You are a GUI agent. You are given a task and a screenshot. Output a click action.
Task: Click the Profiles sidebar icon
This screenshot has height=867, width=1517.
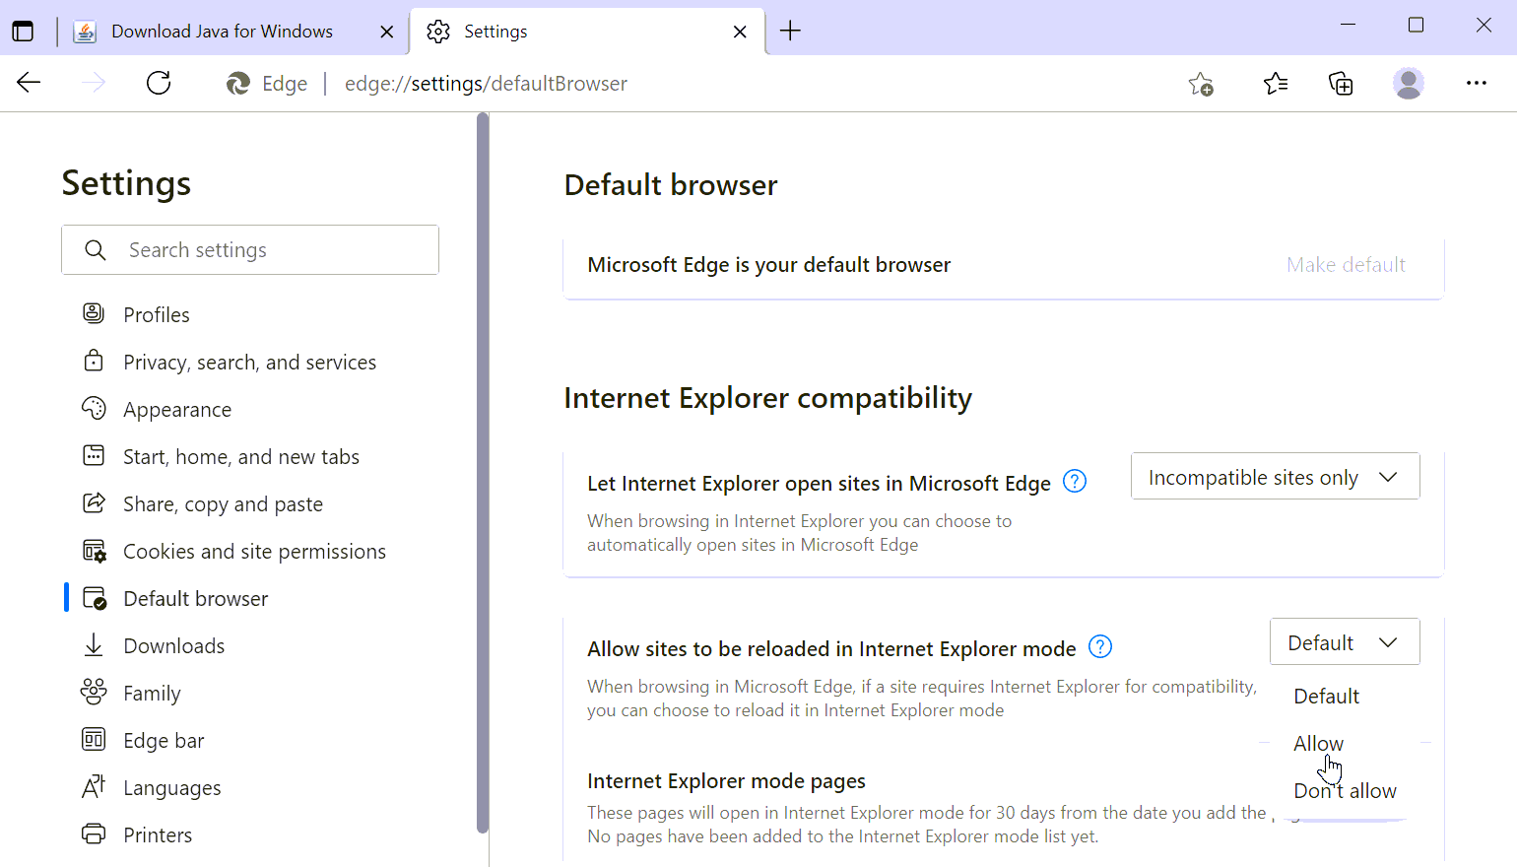pyautogui.click(x=94, y=313)
